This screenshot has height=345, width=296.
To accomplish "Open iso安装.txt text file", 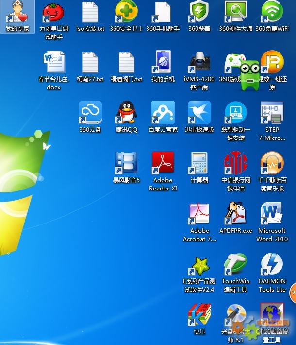I will point(90,12).
